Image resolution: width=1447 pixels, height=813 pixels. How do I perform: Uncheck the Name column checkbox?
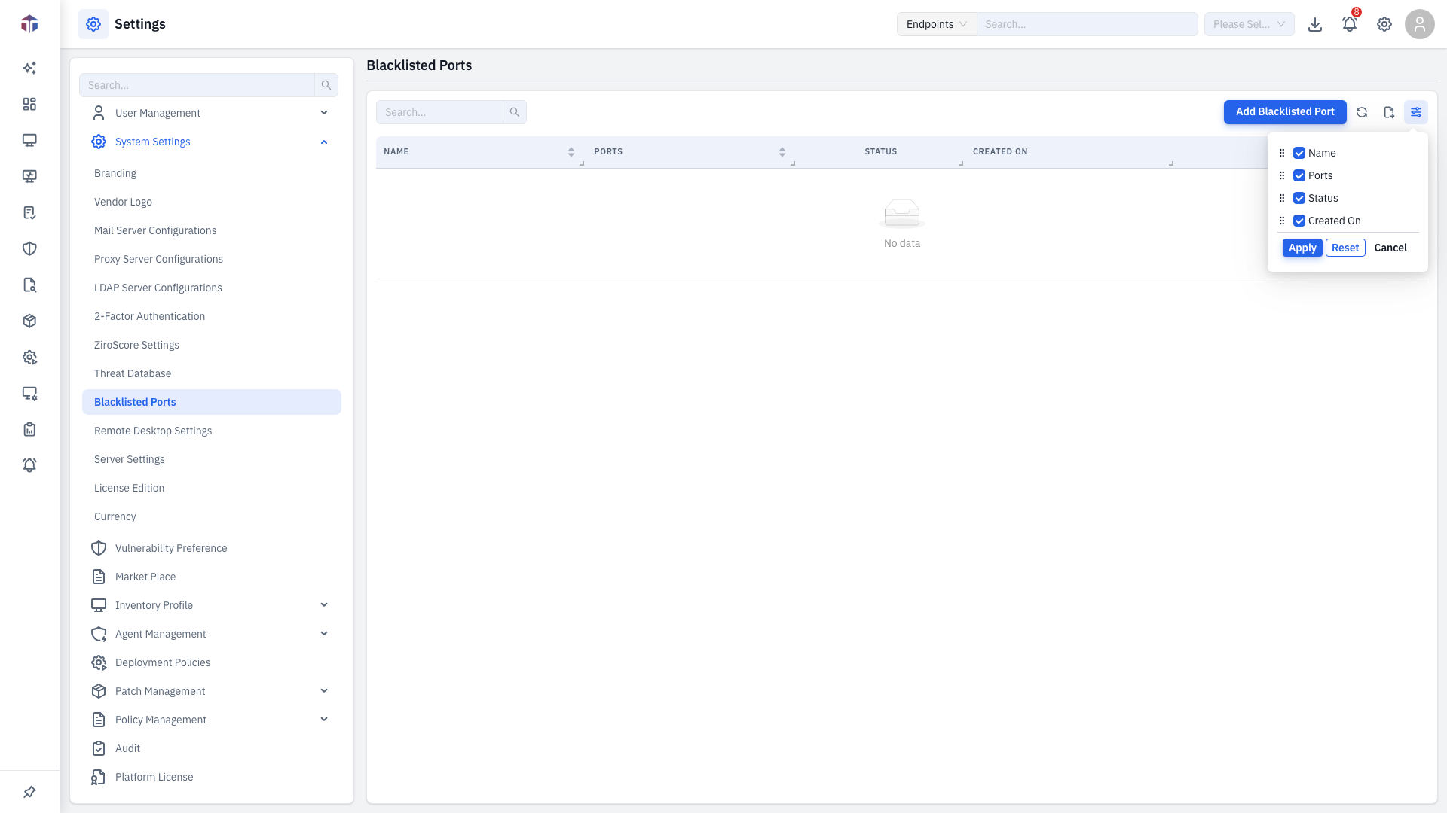coord(1299,153)
